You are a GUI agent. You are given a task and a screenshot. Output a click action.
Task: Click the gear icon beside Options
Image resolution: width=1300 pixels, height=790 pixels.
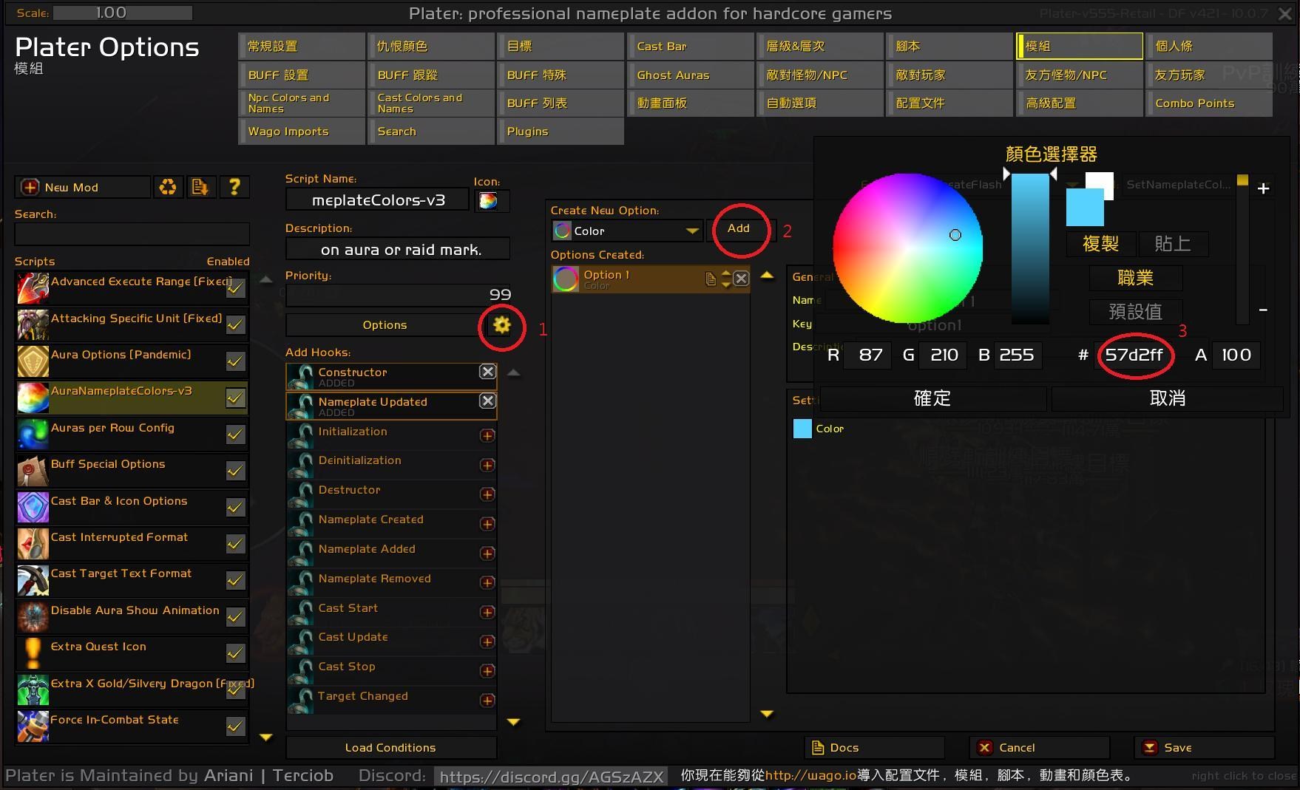501,325
